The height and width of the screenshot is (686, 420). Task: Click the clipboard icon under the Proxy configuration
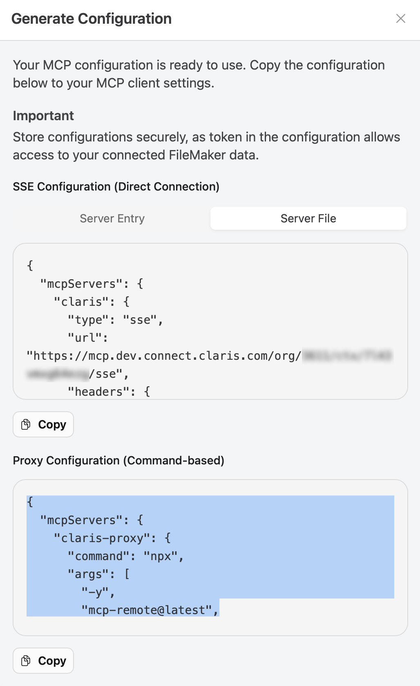[x=26, y=661]
